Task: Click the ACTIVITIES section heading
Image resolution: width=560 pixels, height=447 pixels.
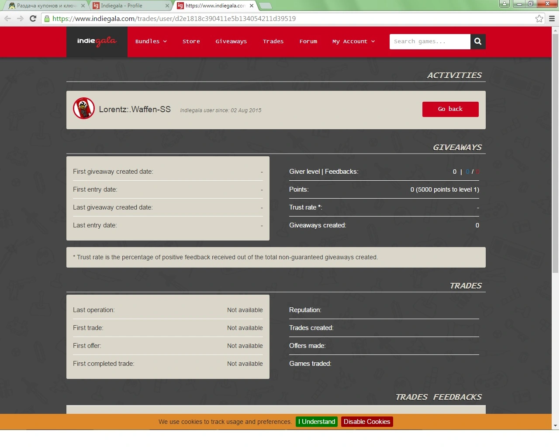Action: (454, 76)
